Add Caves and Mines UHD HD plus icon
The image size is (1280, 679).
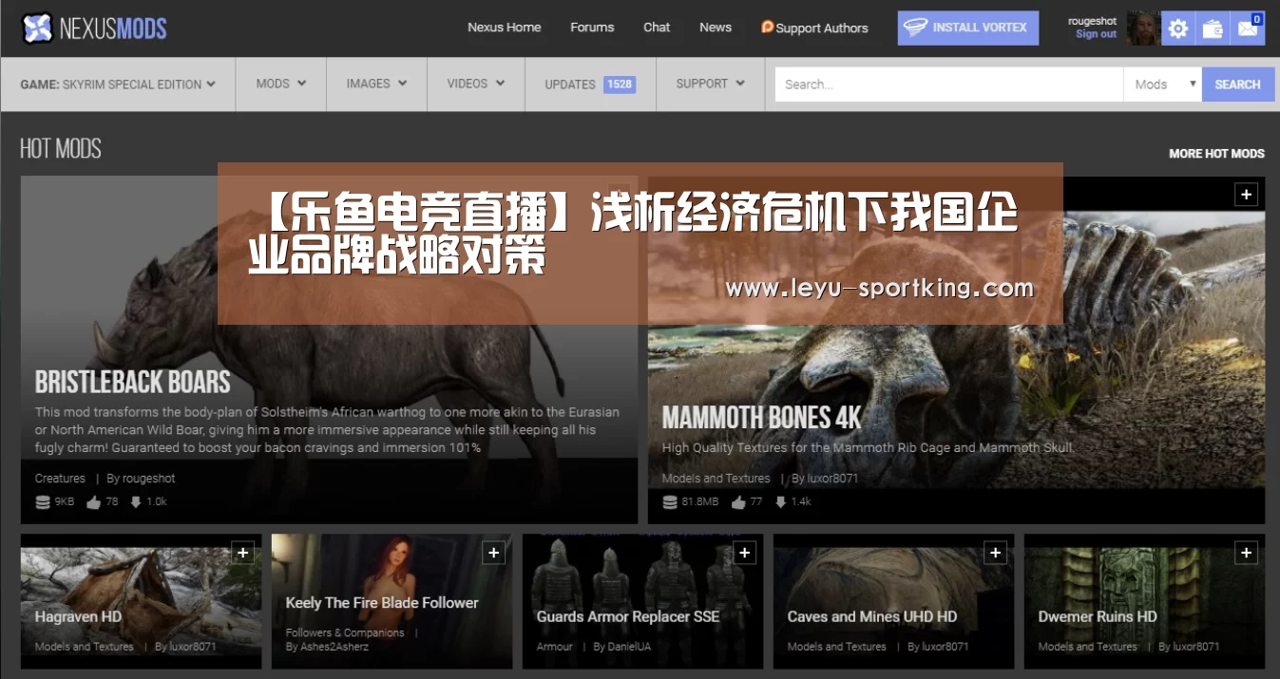pos(995,553)
